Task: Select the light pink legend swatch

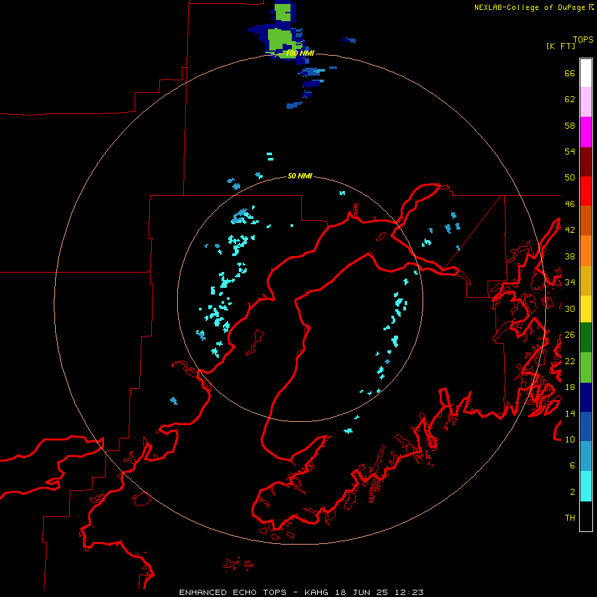Action: click(586, 101)
